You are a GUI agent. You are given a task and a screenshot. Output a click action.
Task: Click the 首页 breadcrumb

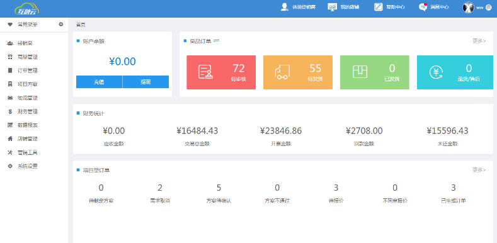point(81,25)
